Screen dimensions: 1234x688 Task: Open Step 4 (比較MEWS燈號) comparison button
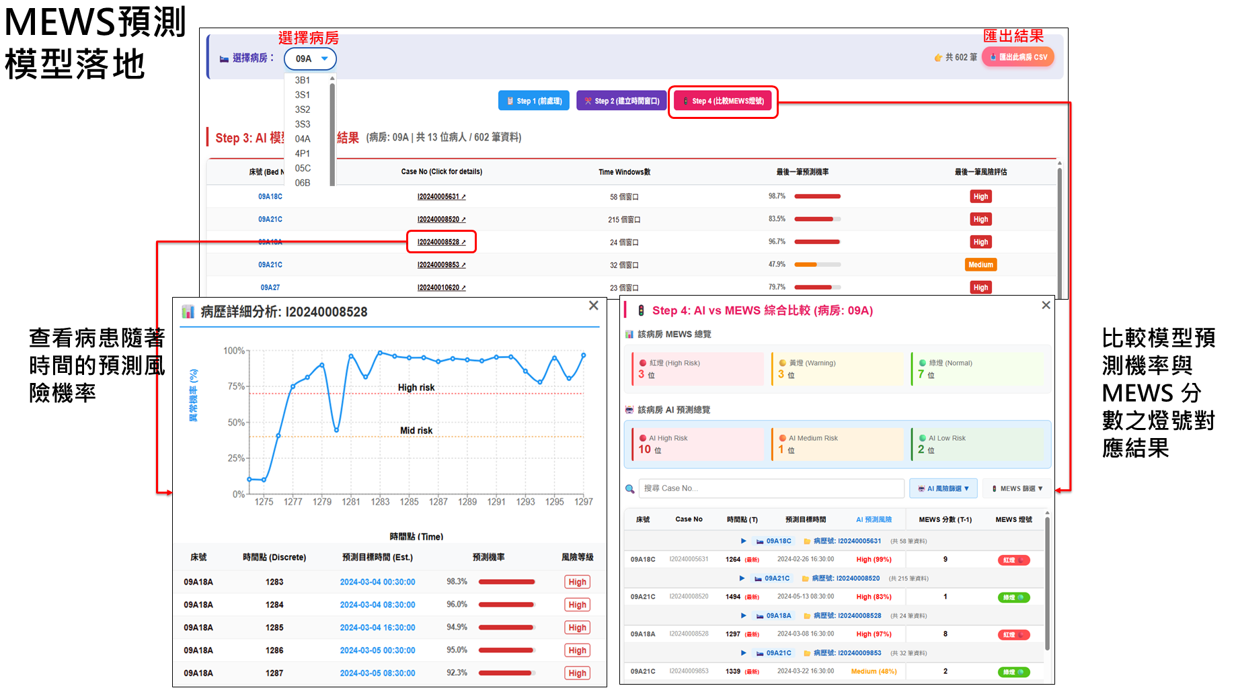pos(723,101)
